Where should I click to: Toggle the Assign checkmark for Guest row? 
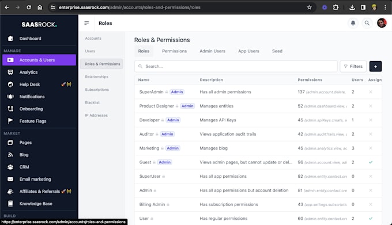click(371, 162)
